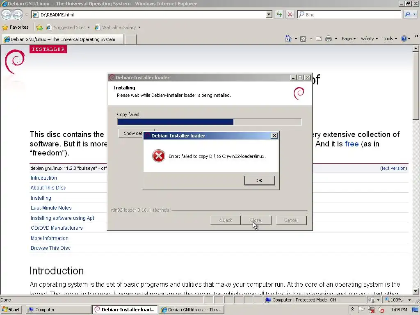420x315 pixels.
Task: Expand the Home button dropdown
Action: pos(296,39)
